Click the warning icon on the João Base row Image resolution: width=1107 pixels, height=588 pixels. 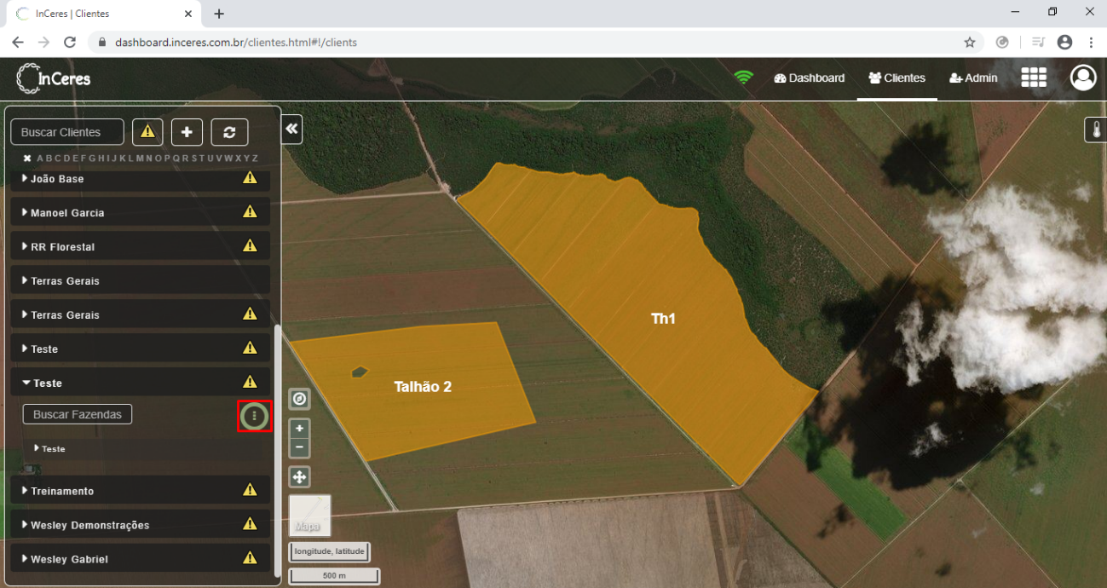pos(250,177)
